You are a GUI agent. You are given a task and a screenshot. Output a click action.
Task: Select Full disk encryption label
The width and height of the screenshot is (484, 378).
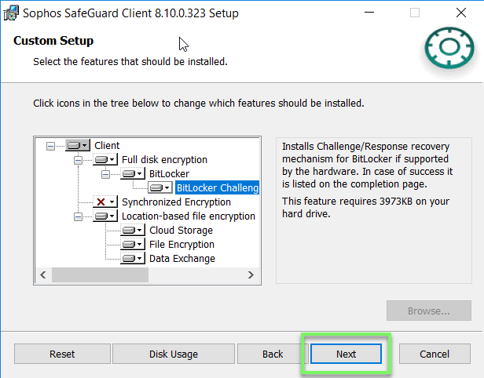coord(164,159)
